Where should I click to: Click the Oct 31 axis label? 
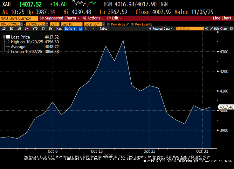(x=202, y=151)
